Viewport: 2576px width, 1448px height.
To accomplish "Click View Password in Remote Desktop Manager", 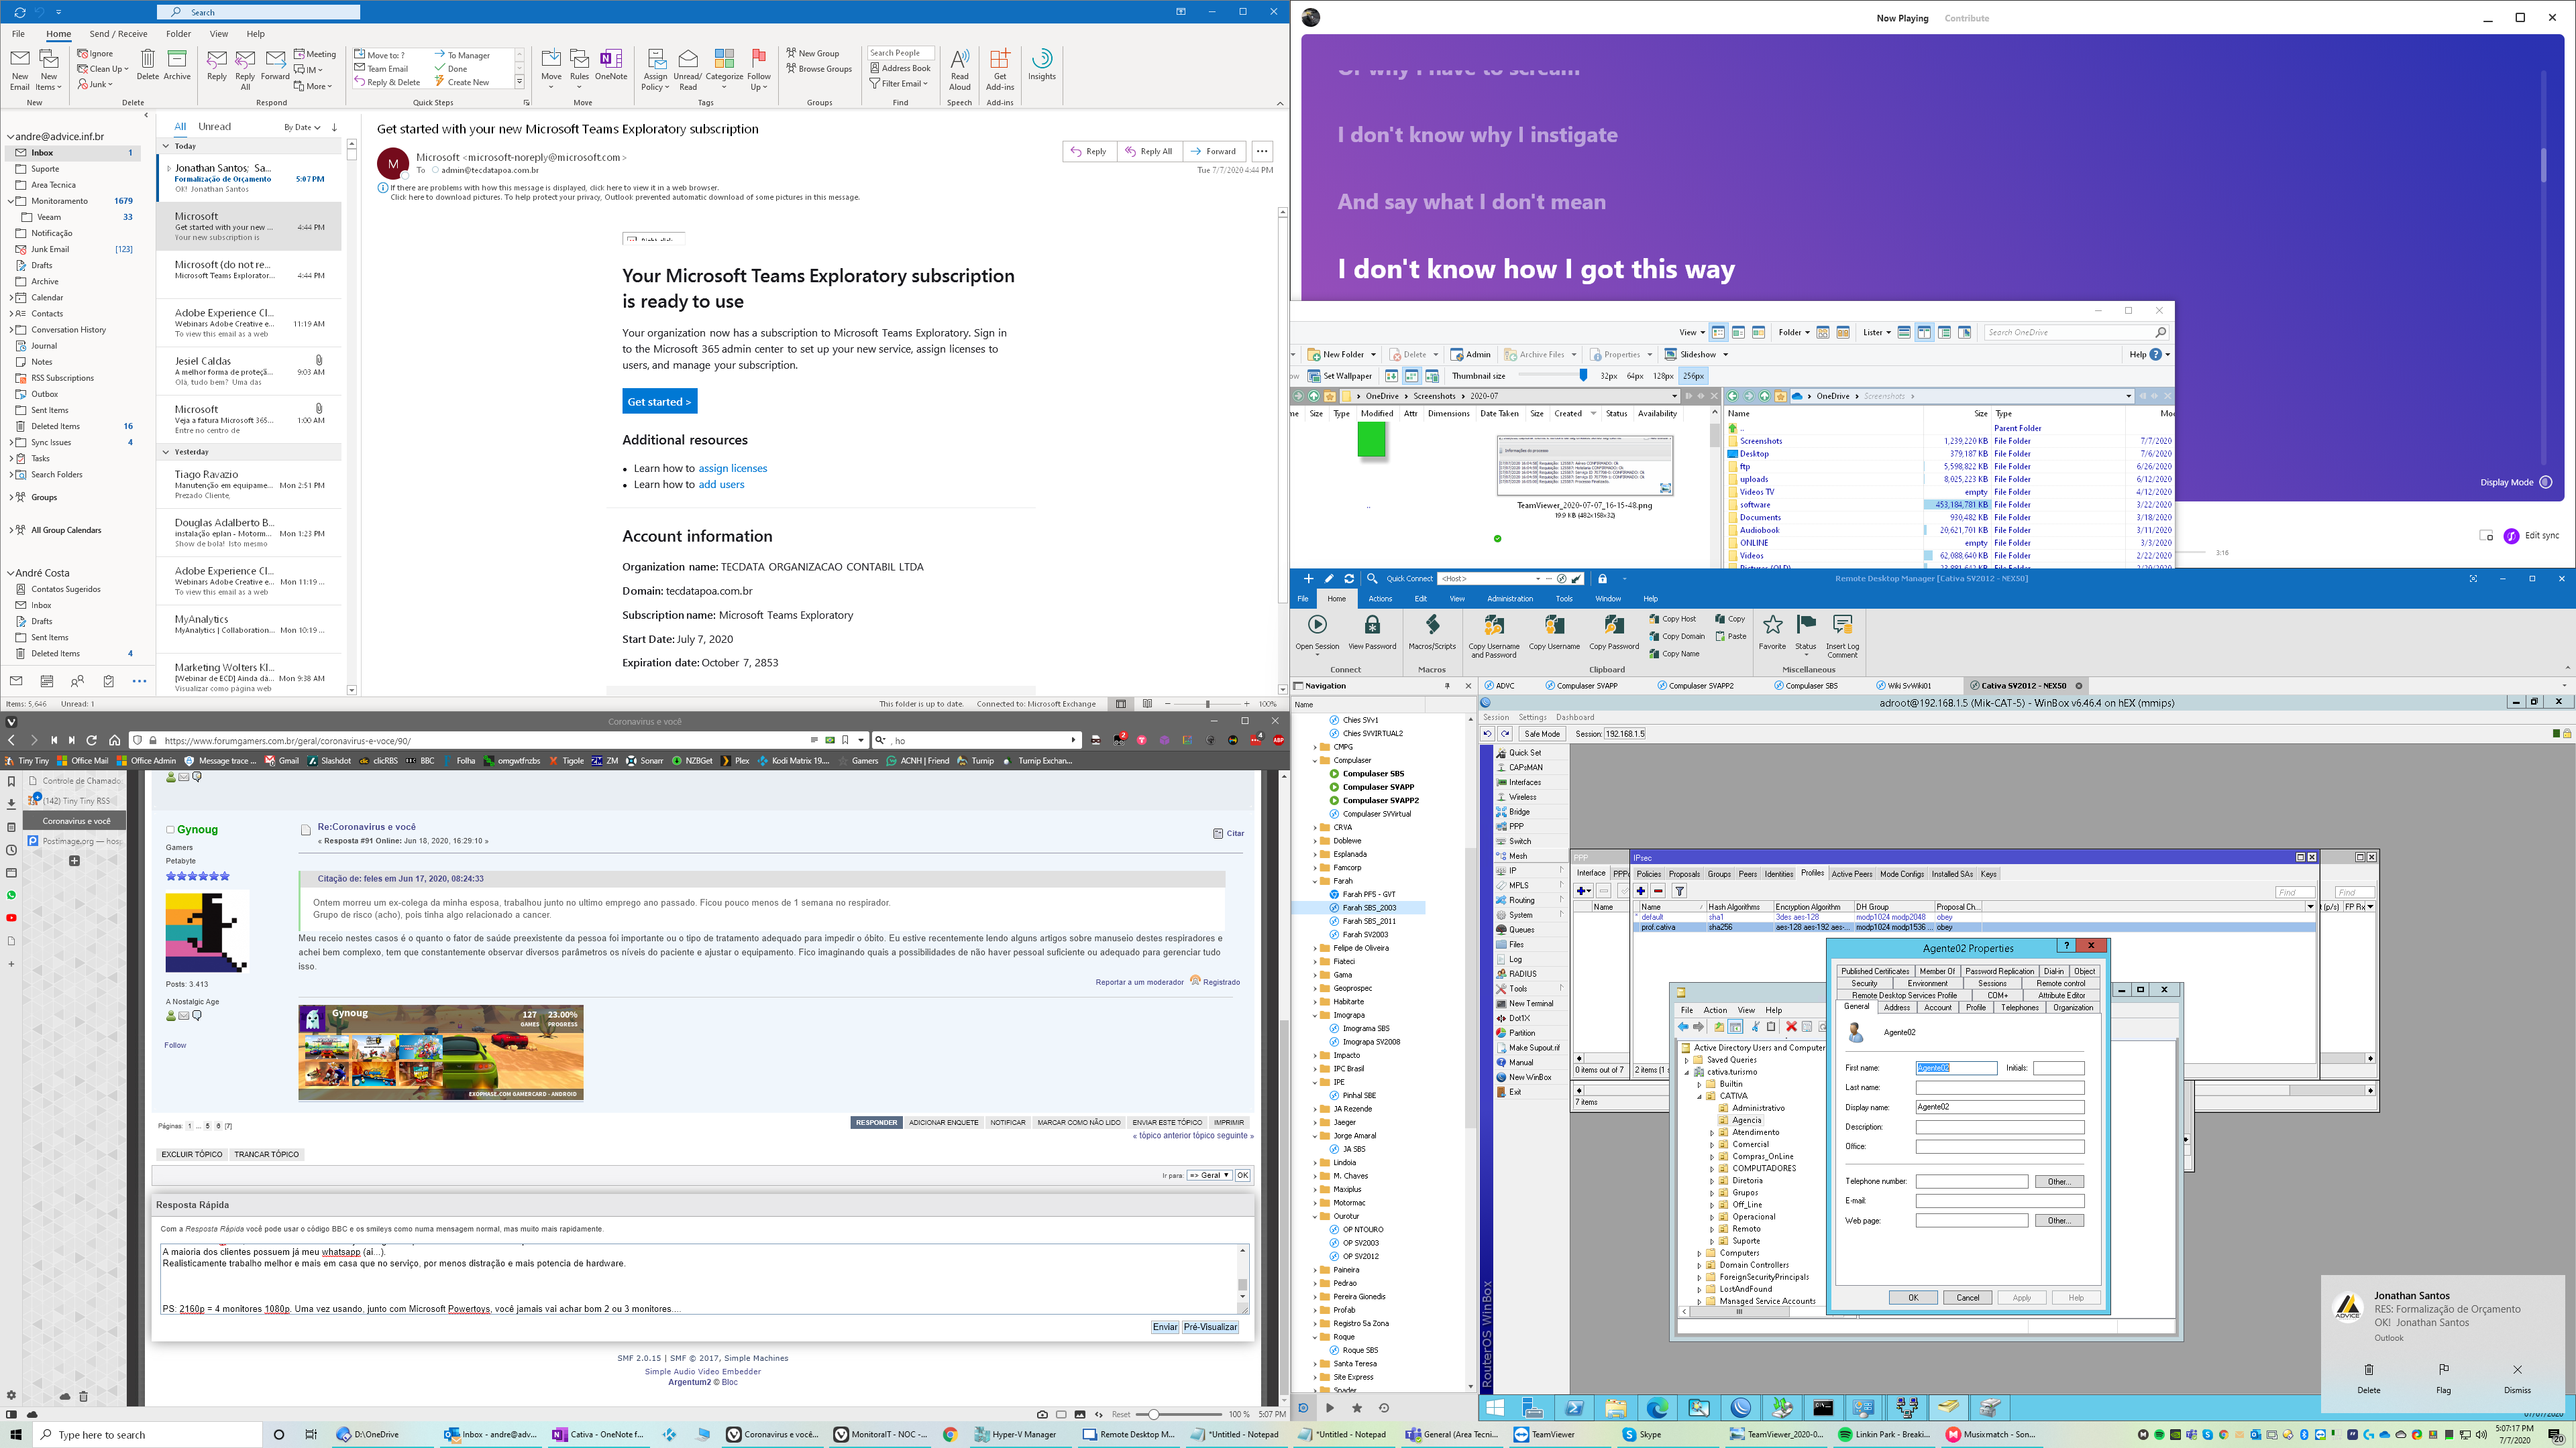I will [x=1372, y=633].
